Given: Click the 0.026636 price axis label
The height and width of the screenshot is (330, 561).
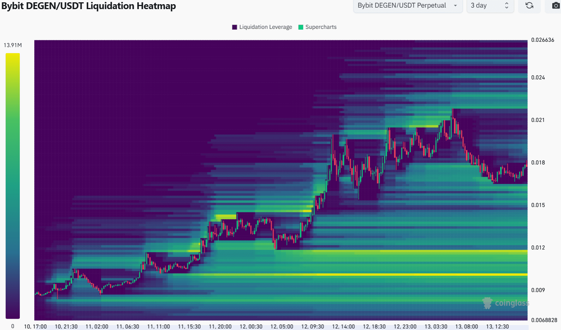Looking at the screenshot, I should tap(543, 40).
